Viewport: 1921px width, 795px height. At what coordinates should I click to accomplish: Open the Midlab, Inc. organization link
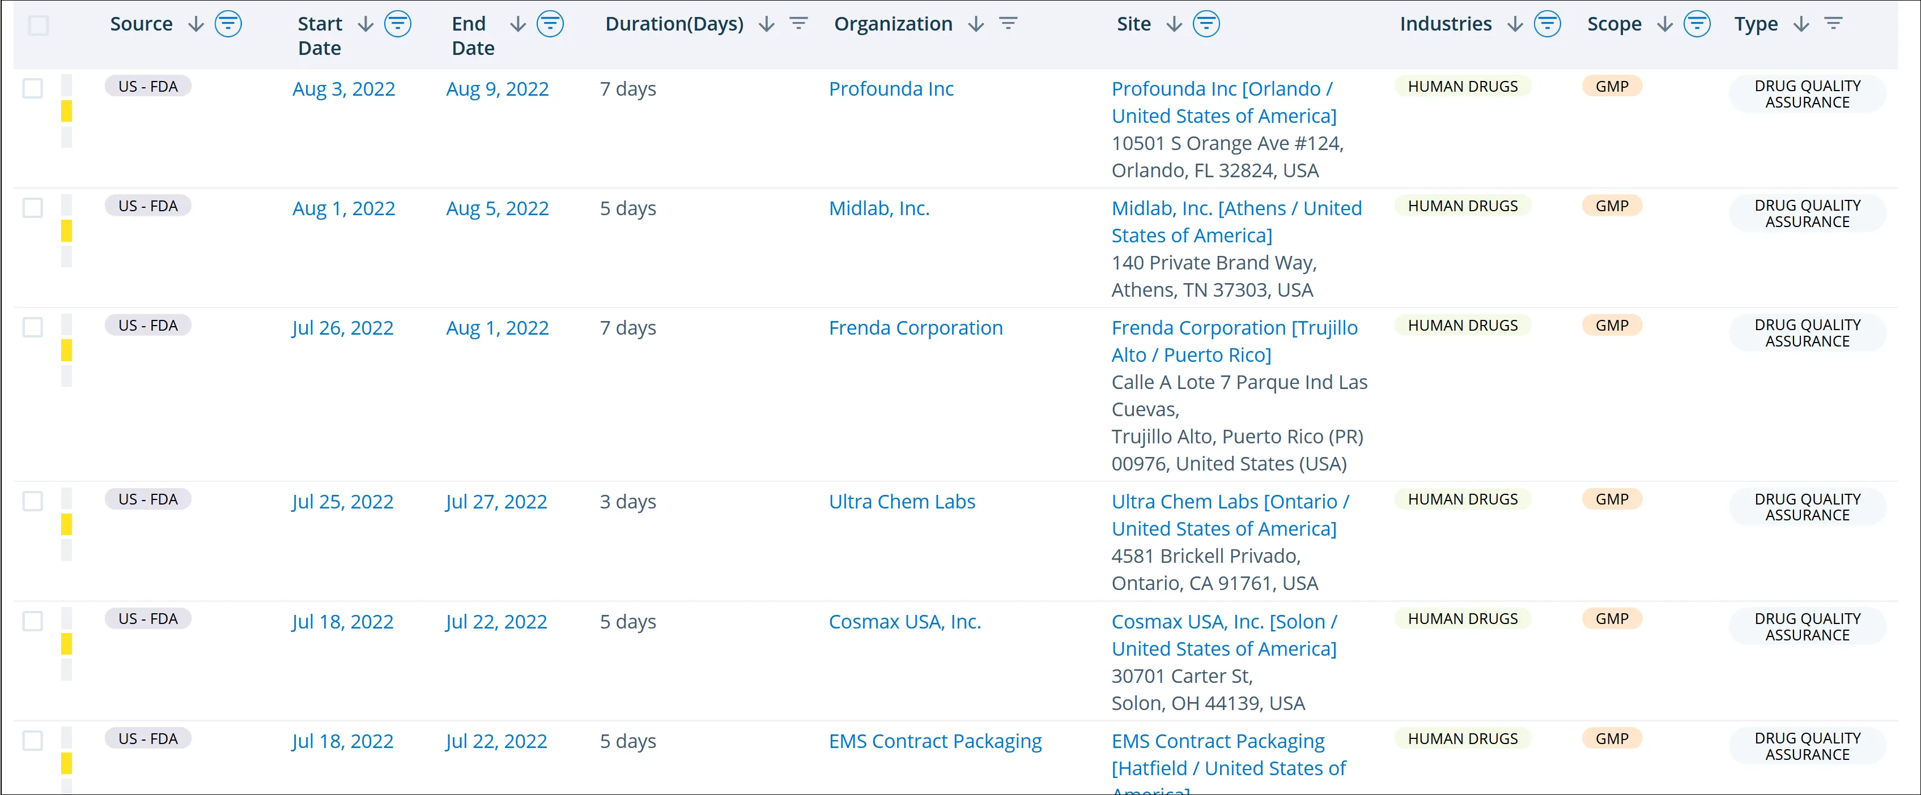point(878,208)
